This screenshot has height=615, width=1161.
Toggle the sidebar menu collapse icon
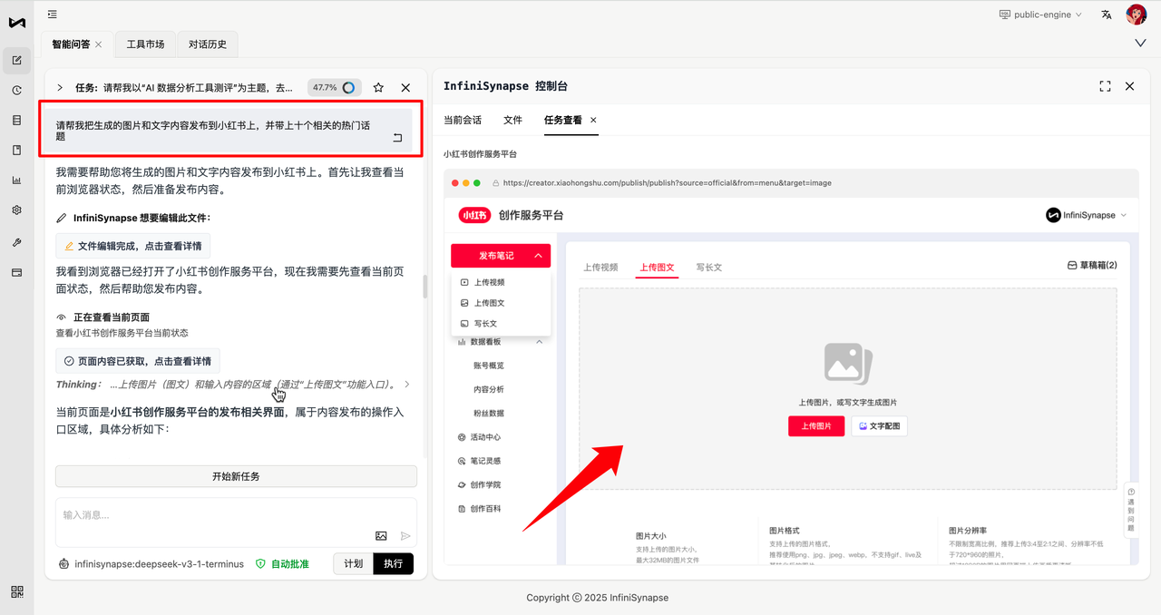point(53,15)
